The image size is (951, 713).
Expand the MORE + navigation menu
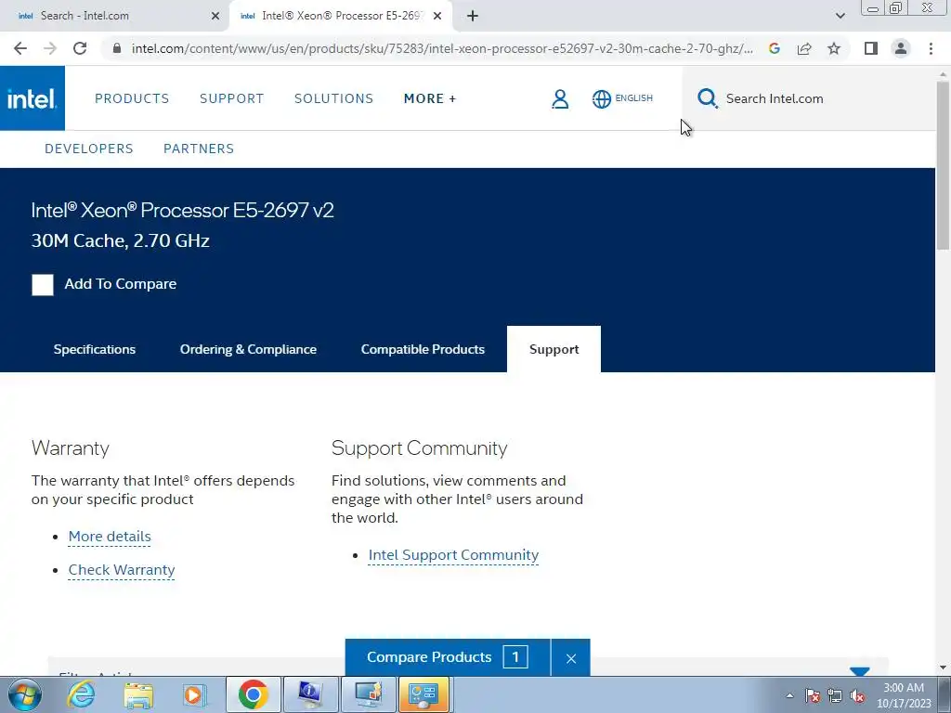(x=430, y=98)
